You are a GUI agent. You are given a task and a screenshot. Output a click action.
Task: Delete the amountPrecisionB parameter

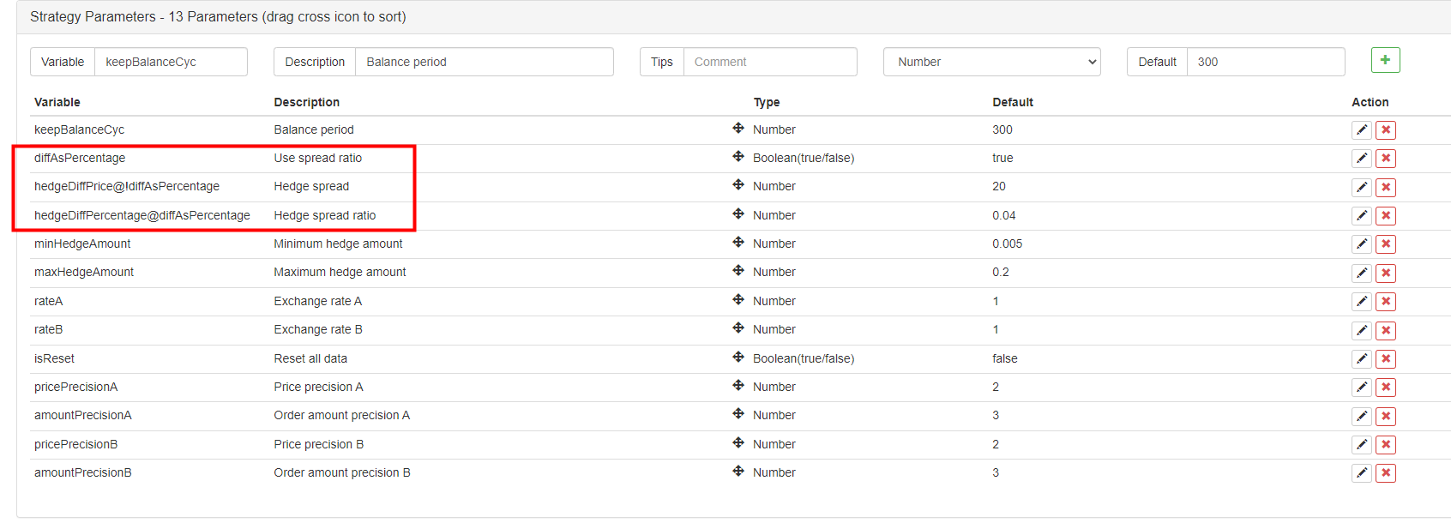point(1385,473)
